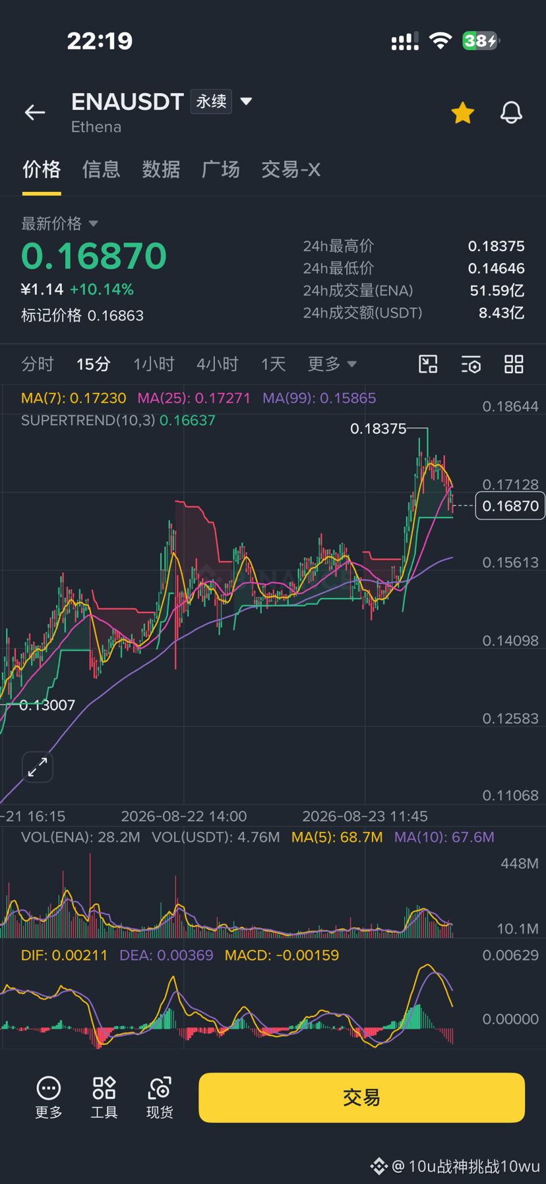The height and width of the screenshot is (1184, 546).
Task: Tap the 0.18375 high price marker
Action: click(x=379, y=429)
